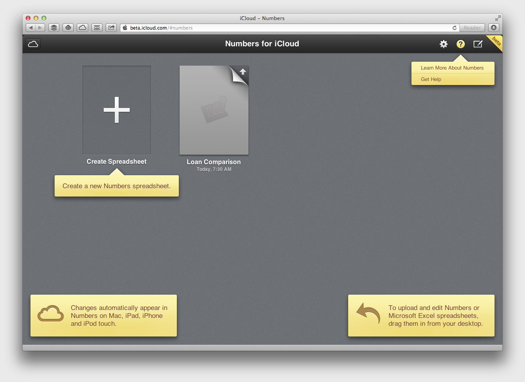Image resolution: width=525 pixels, height=382 pixels.
Task: Click the feedback compose icon
Action: click(478, 44)
